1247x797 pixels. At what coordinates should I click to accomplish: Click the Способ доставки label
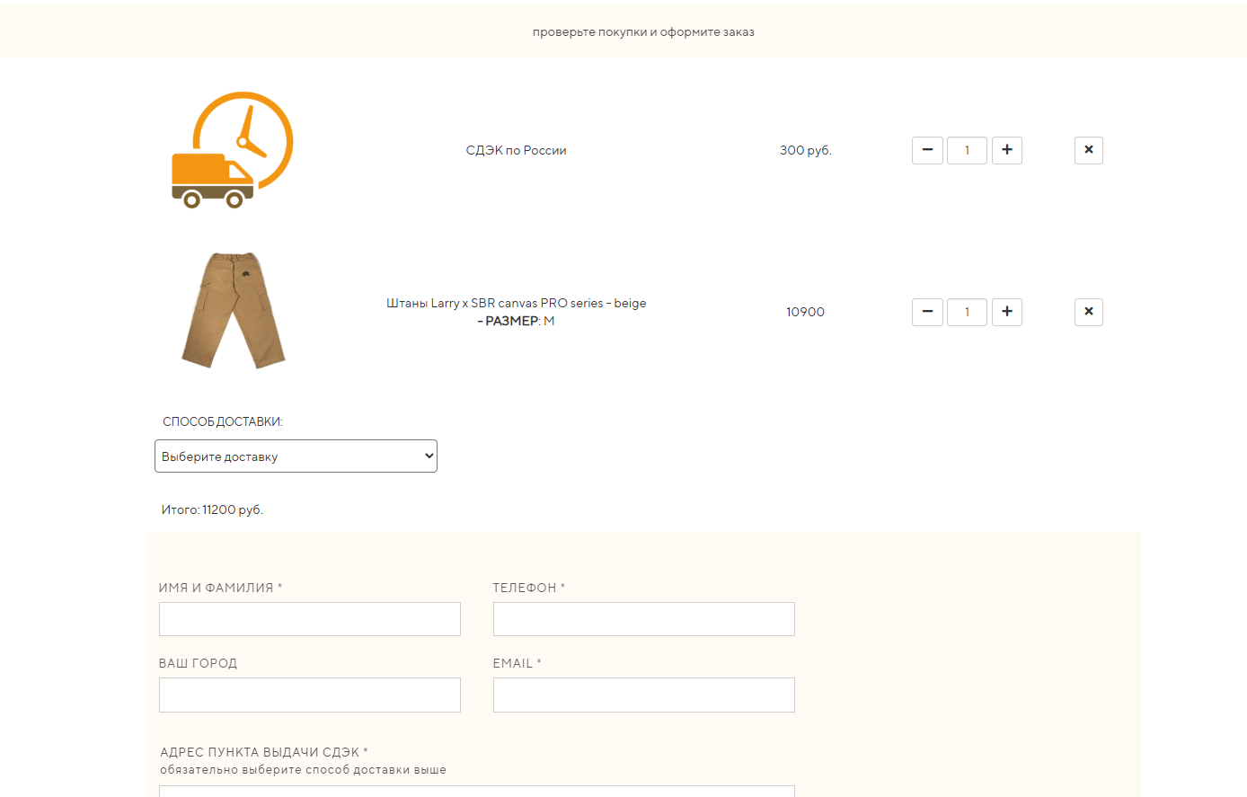(223, 421)
